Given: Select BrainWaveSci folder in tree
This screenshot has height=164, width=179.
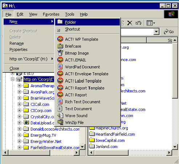Looking at the screenshot, I should (x=42, y=98).
